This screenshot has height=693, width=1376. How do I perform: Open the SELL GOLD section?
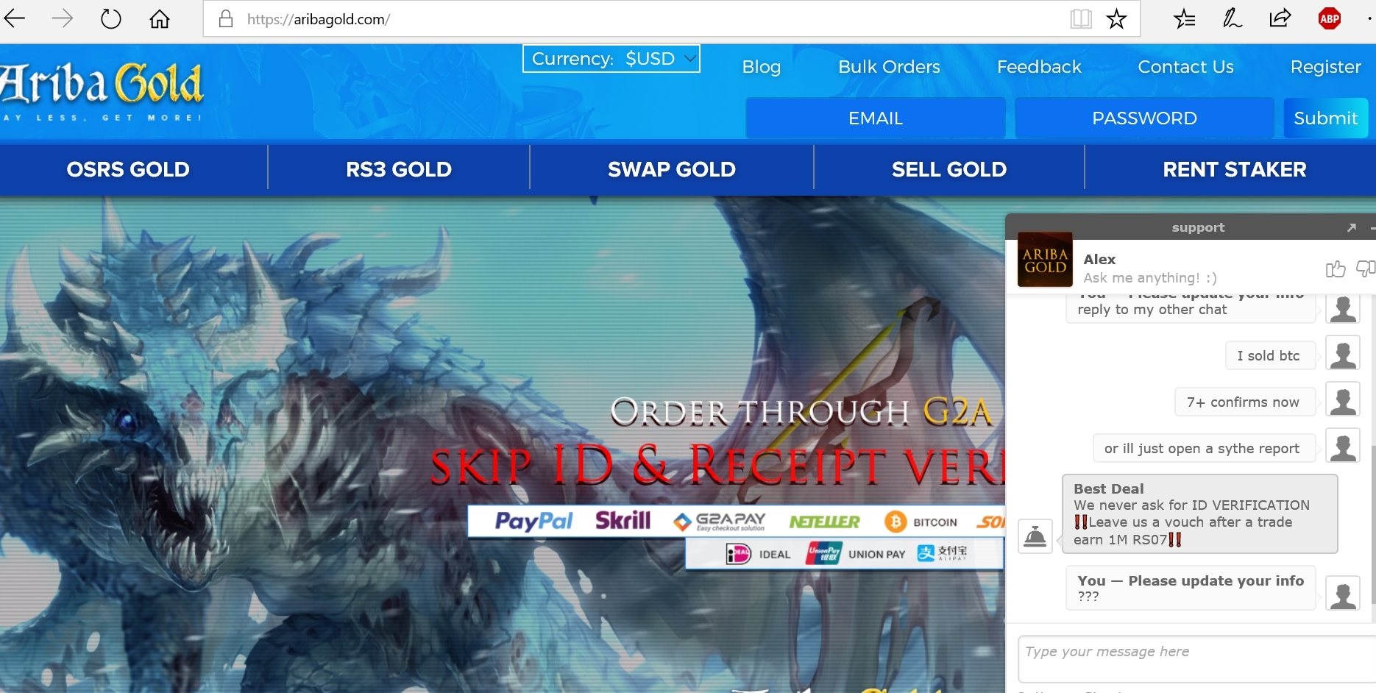tap(949, 169)
